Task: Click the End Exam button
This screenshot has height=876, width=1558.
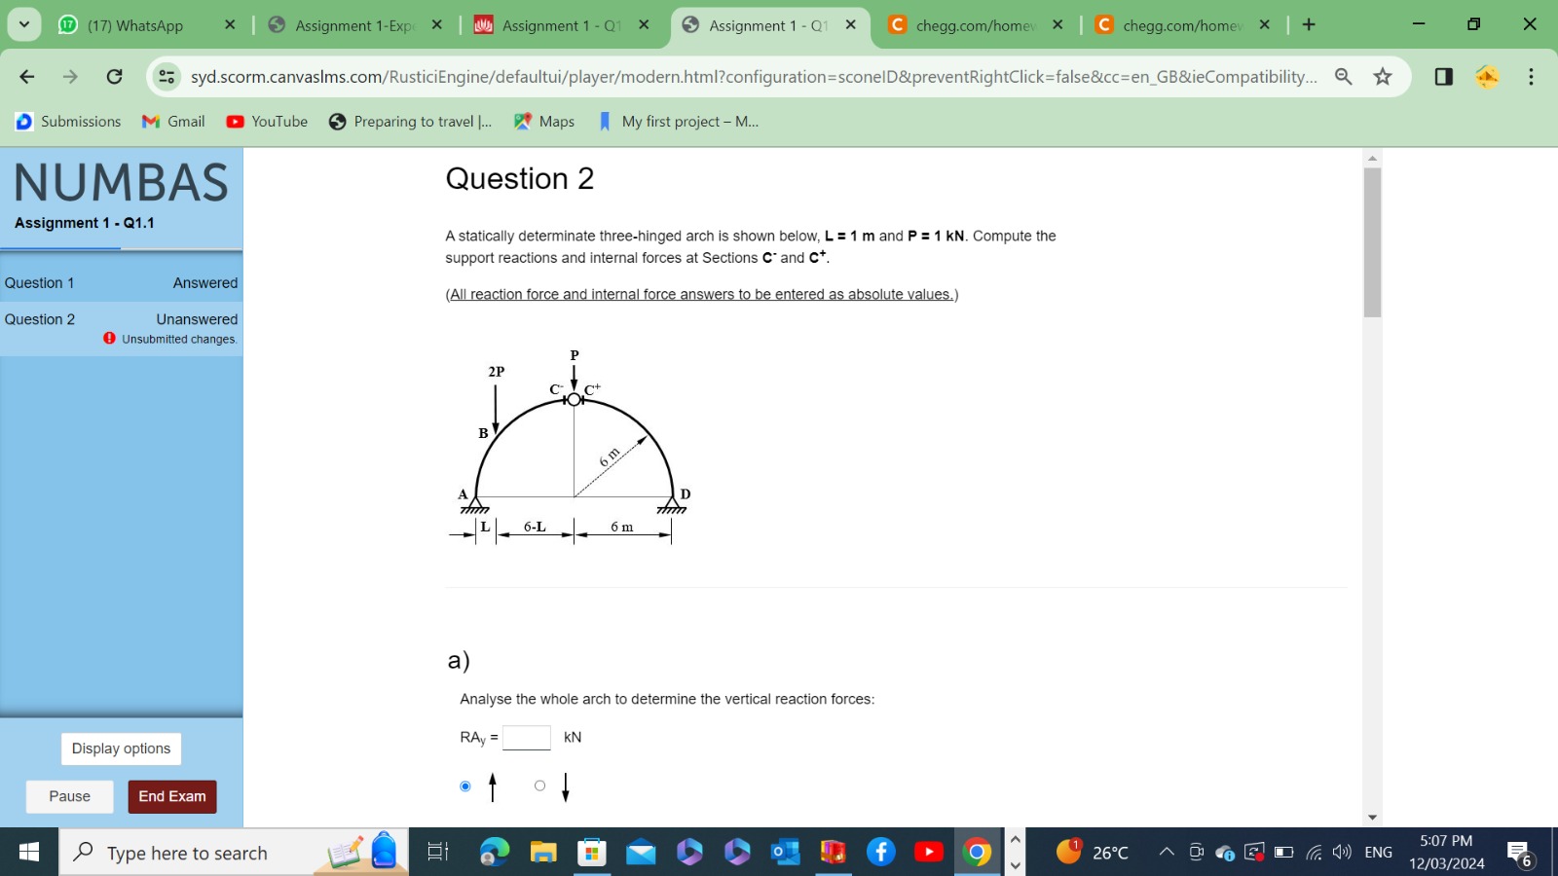Action: tap(172, 796)
